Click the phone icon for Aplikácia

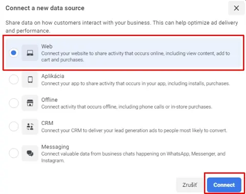(30, 79)
